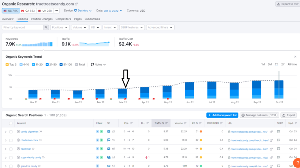View SERP snapshot for candy cigarettes row
Screen dimensions: 300x168
click(x=279, y=131)
